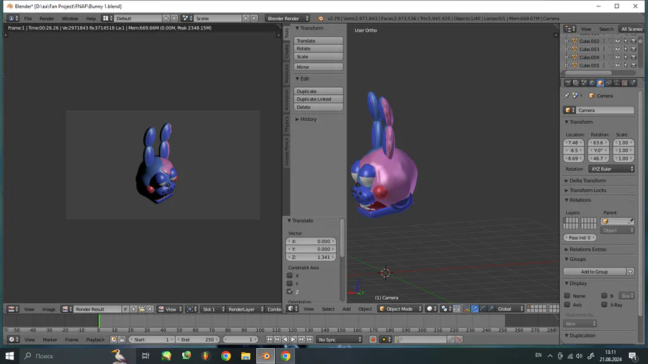Open the viewport shading sphere selector
Screen dimensions: 648x364
click(432, 309)
